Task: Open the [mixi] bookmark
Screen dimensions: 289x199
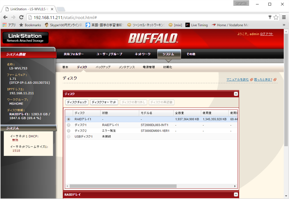Action: tap(175, 25)
